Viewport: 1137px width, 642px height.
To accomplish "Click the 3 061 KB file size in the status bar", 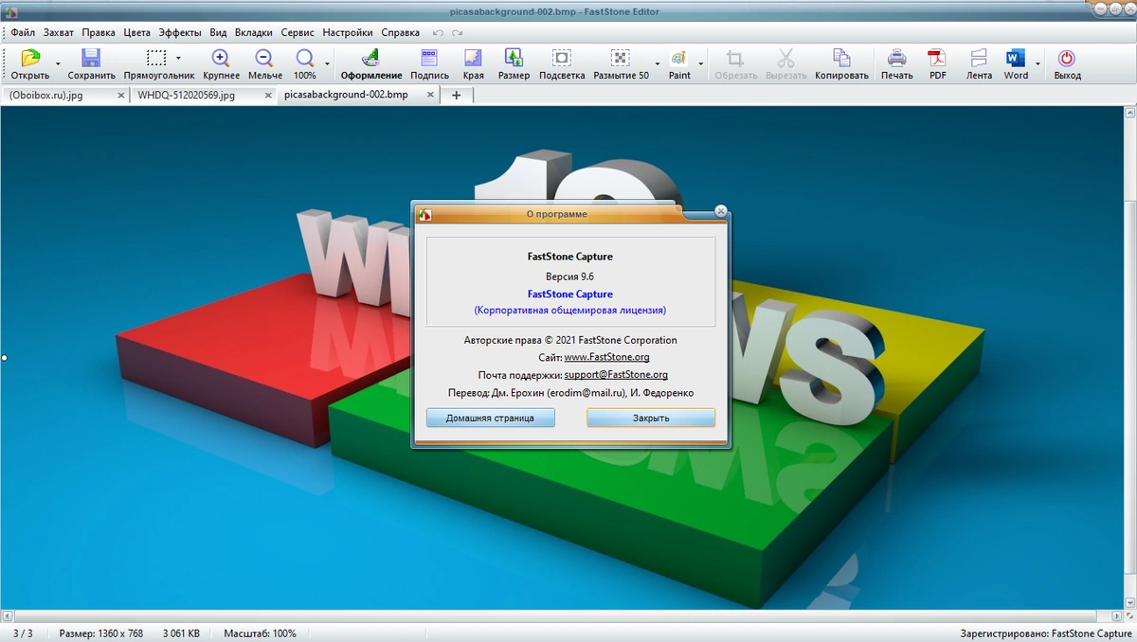I will point(182,633).
